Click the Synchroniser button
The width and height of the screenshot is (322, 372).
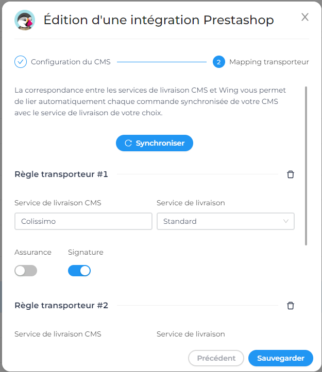[x=155, y=143]
